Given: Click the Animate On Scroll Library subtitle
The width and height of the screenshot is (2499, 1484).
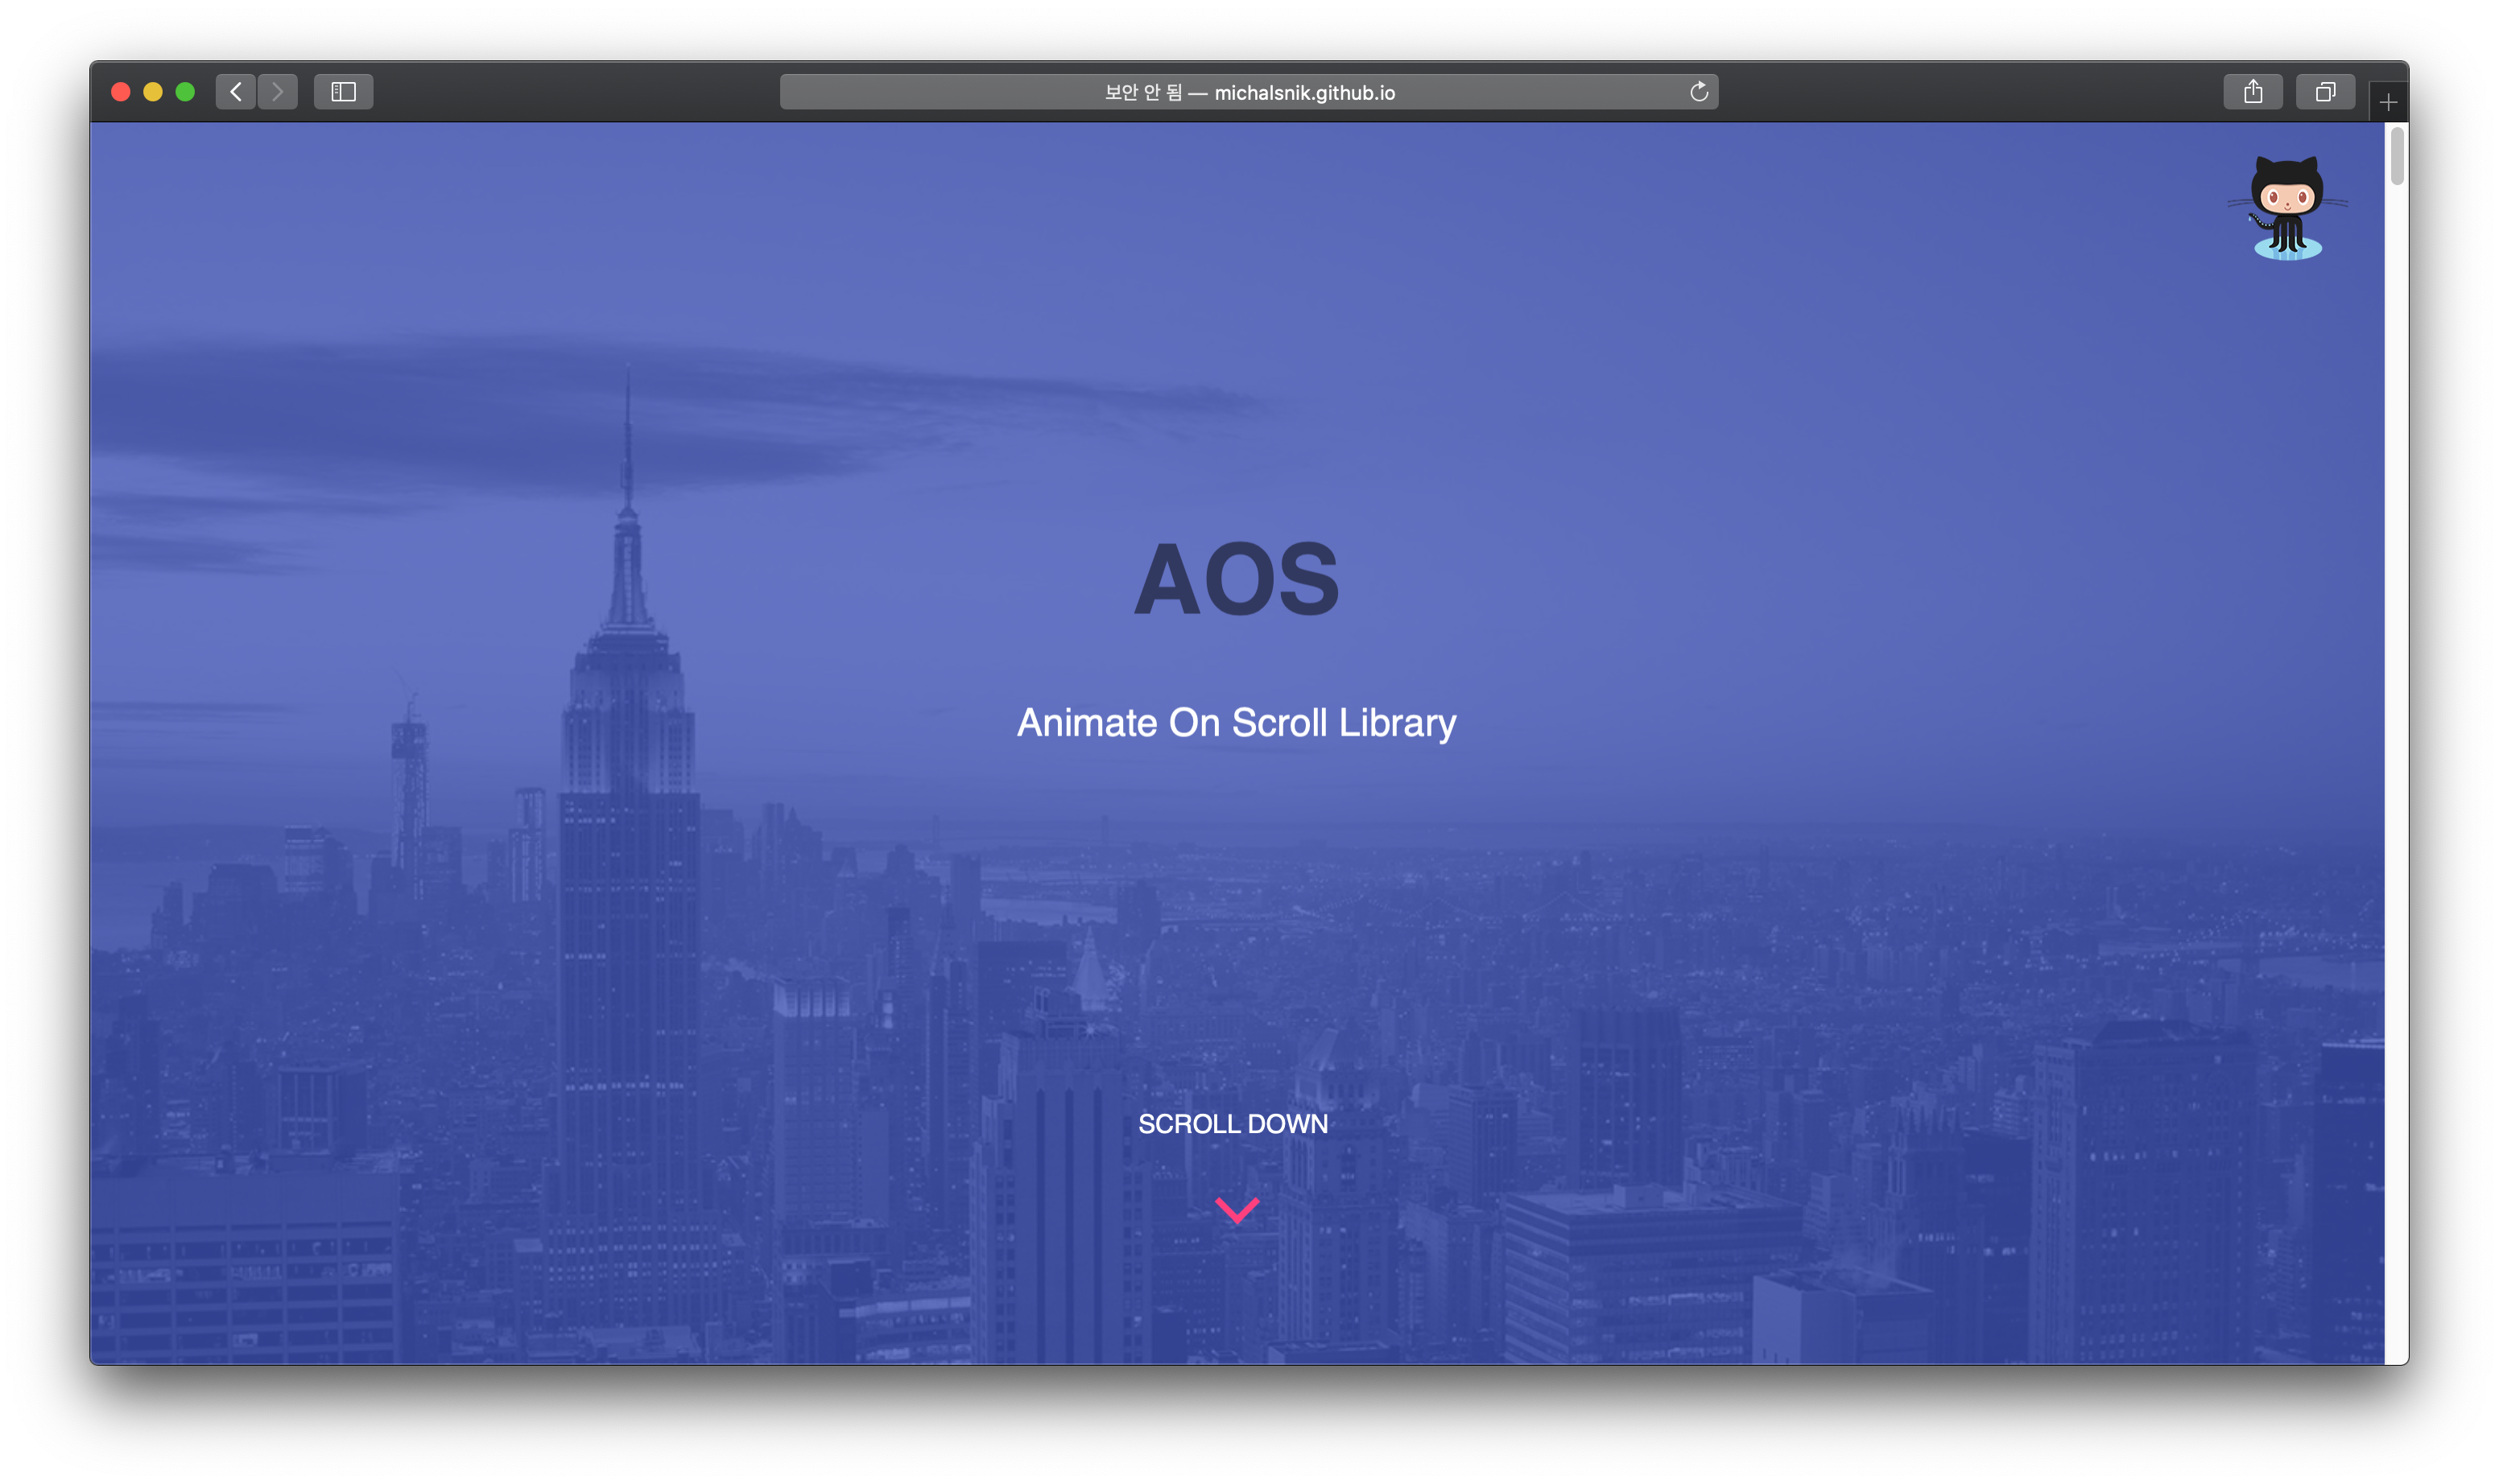Looking at the screenshot, I should point(1236,723).
